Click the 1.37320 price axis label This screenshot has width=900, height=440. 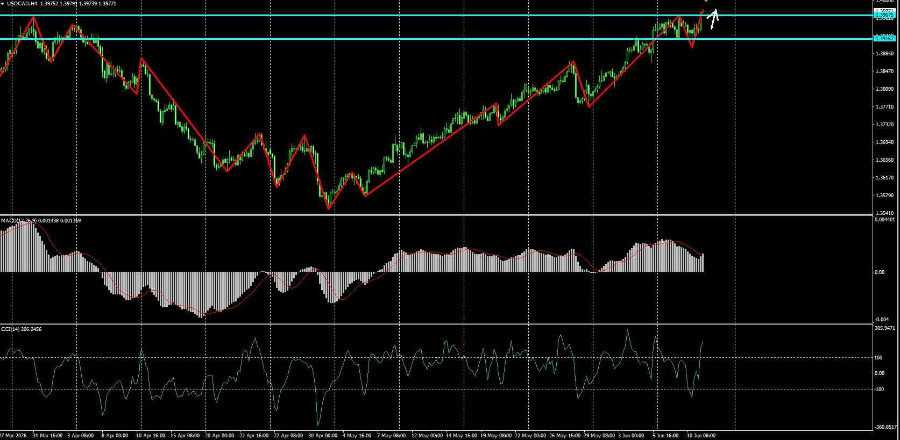[x=884, y=125]
